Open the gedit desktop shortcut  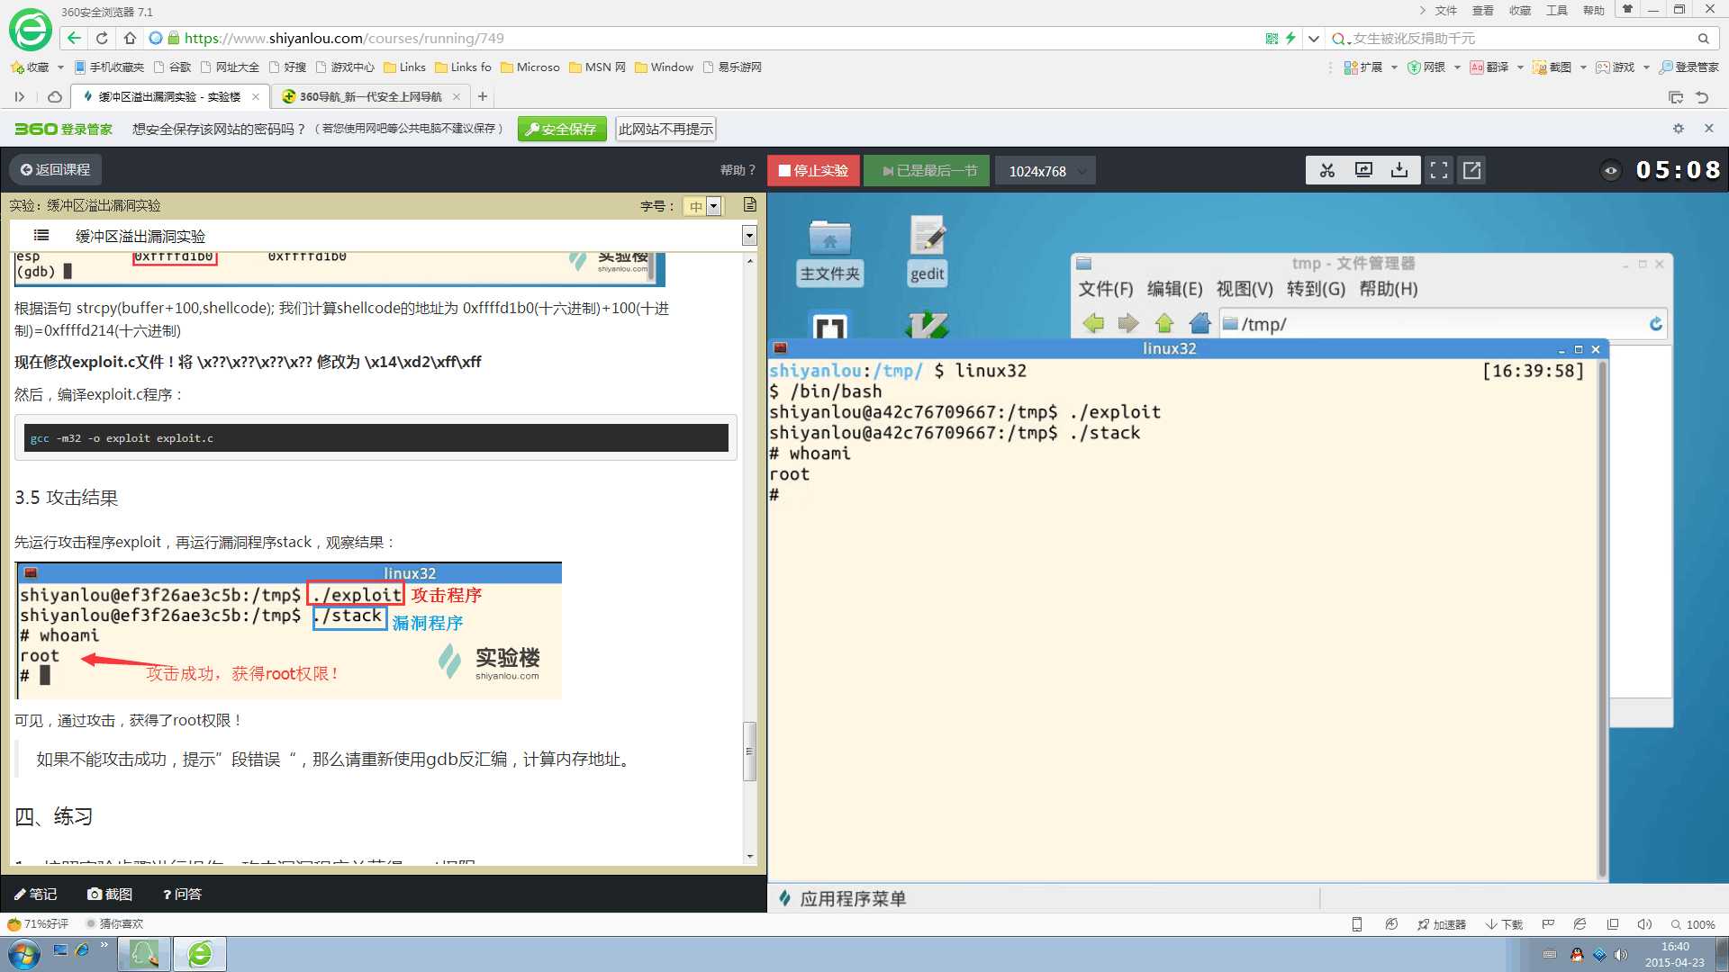(x=927, y=251)
